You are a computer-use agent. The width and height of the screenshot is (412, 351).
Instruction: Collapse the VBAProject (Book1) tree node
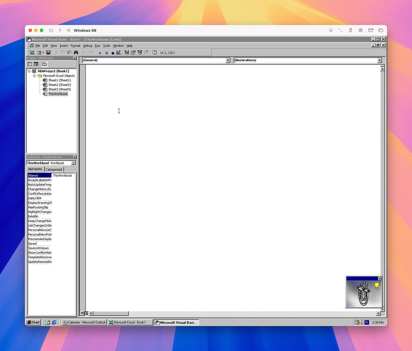29,71
